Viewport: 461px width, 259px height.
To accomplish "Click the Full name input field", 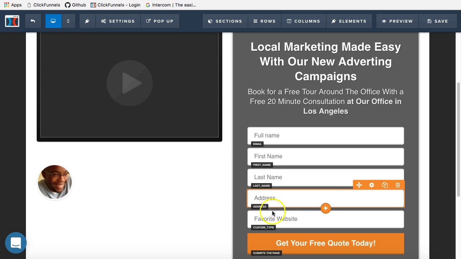I will point(326,136).
